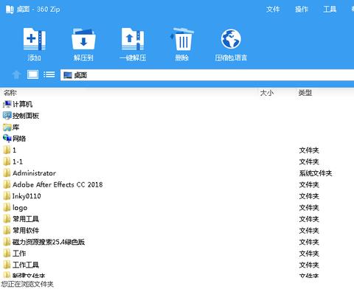Click the folder icon of row 1

pyautogui.click(x=7, y=150)
